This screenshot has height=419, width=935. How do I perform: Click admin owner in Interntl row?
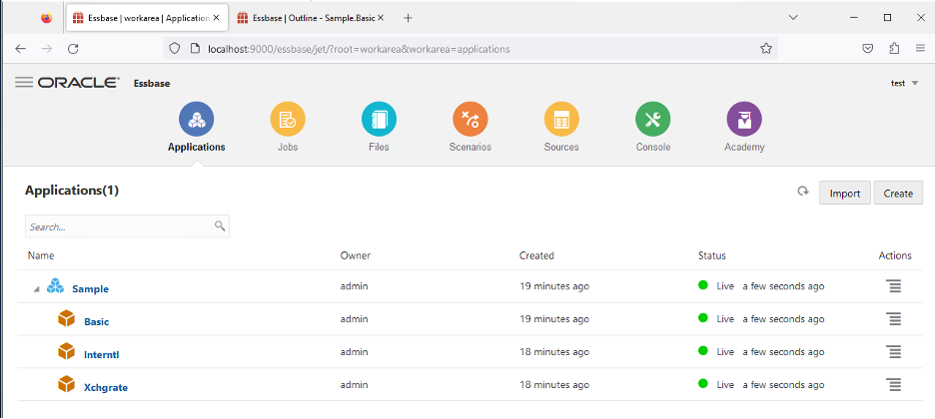(355, 352)
